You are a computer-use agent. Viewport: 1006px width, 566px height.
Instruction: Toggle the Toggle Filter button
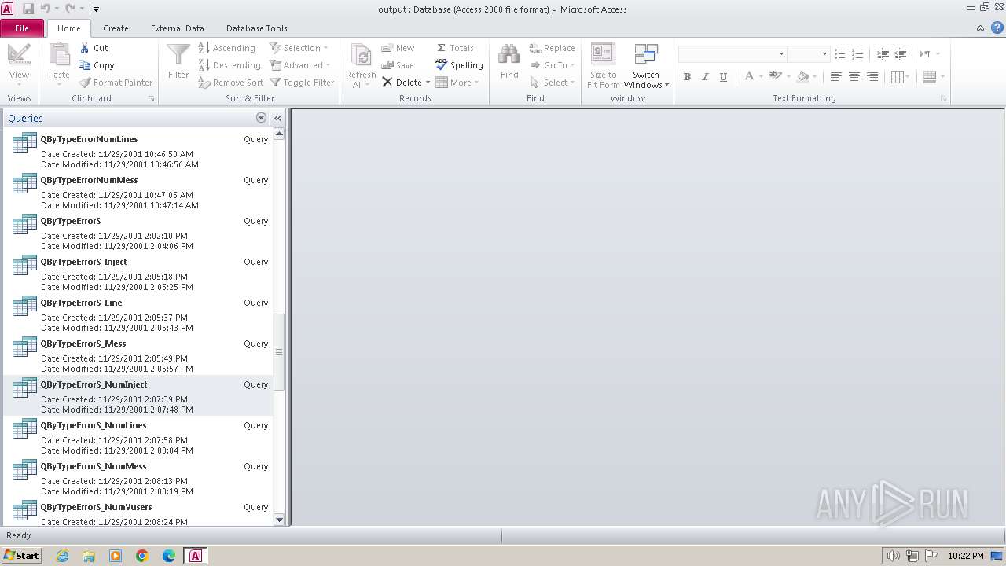[302, 83]
